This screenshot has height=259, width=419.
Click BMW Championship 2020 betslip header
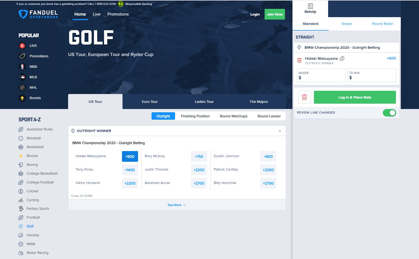[x=347, y=47]
